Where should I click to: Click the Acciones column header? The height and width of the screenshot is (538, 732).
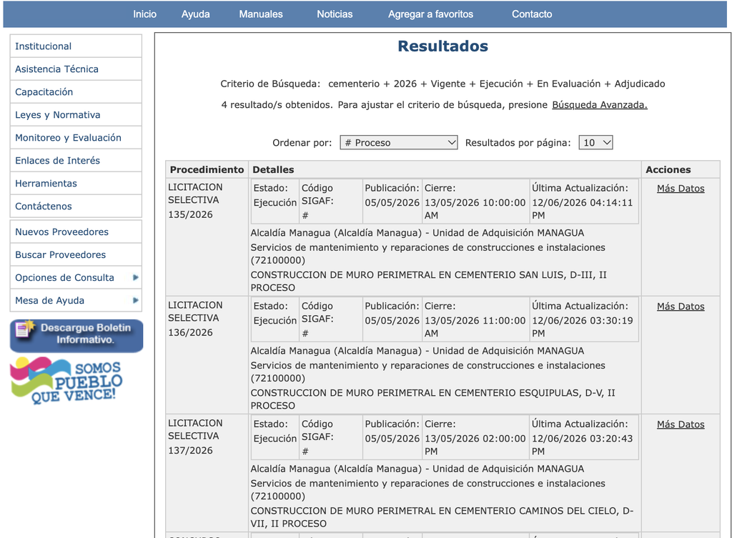(681, 170)
